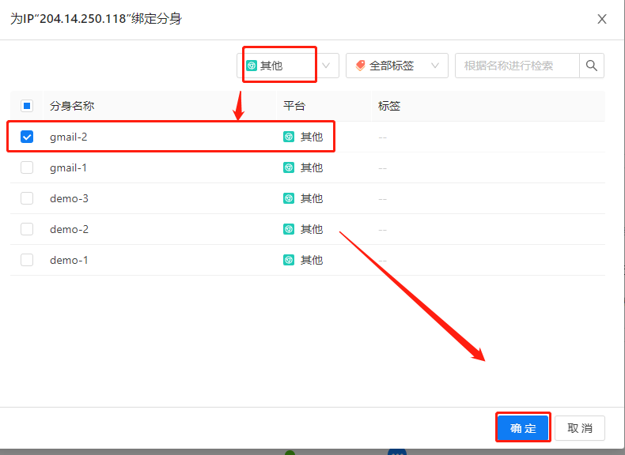Click the 取消 cancel button
Image resolution: width=625 pixels, height=455 pixels.
[x=580, y=428]
